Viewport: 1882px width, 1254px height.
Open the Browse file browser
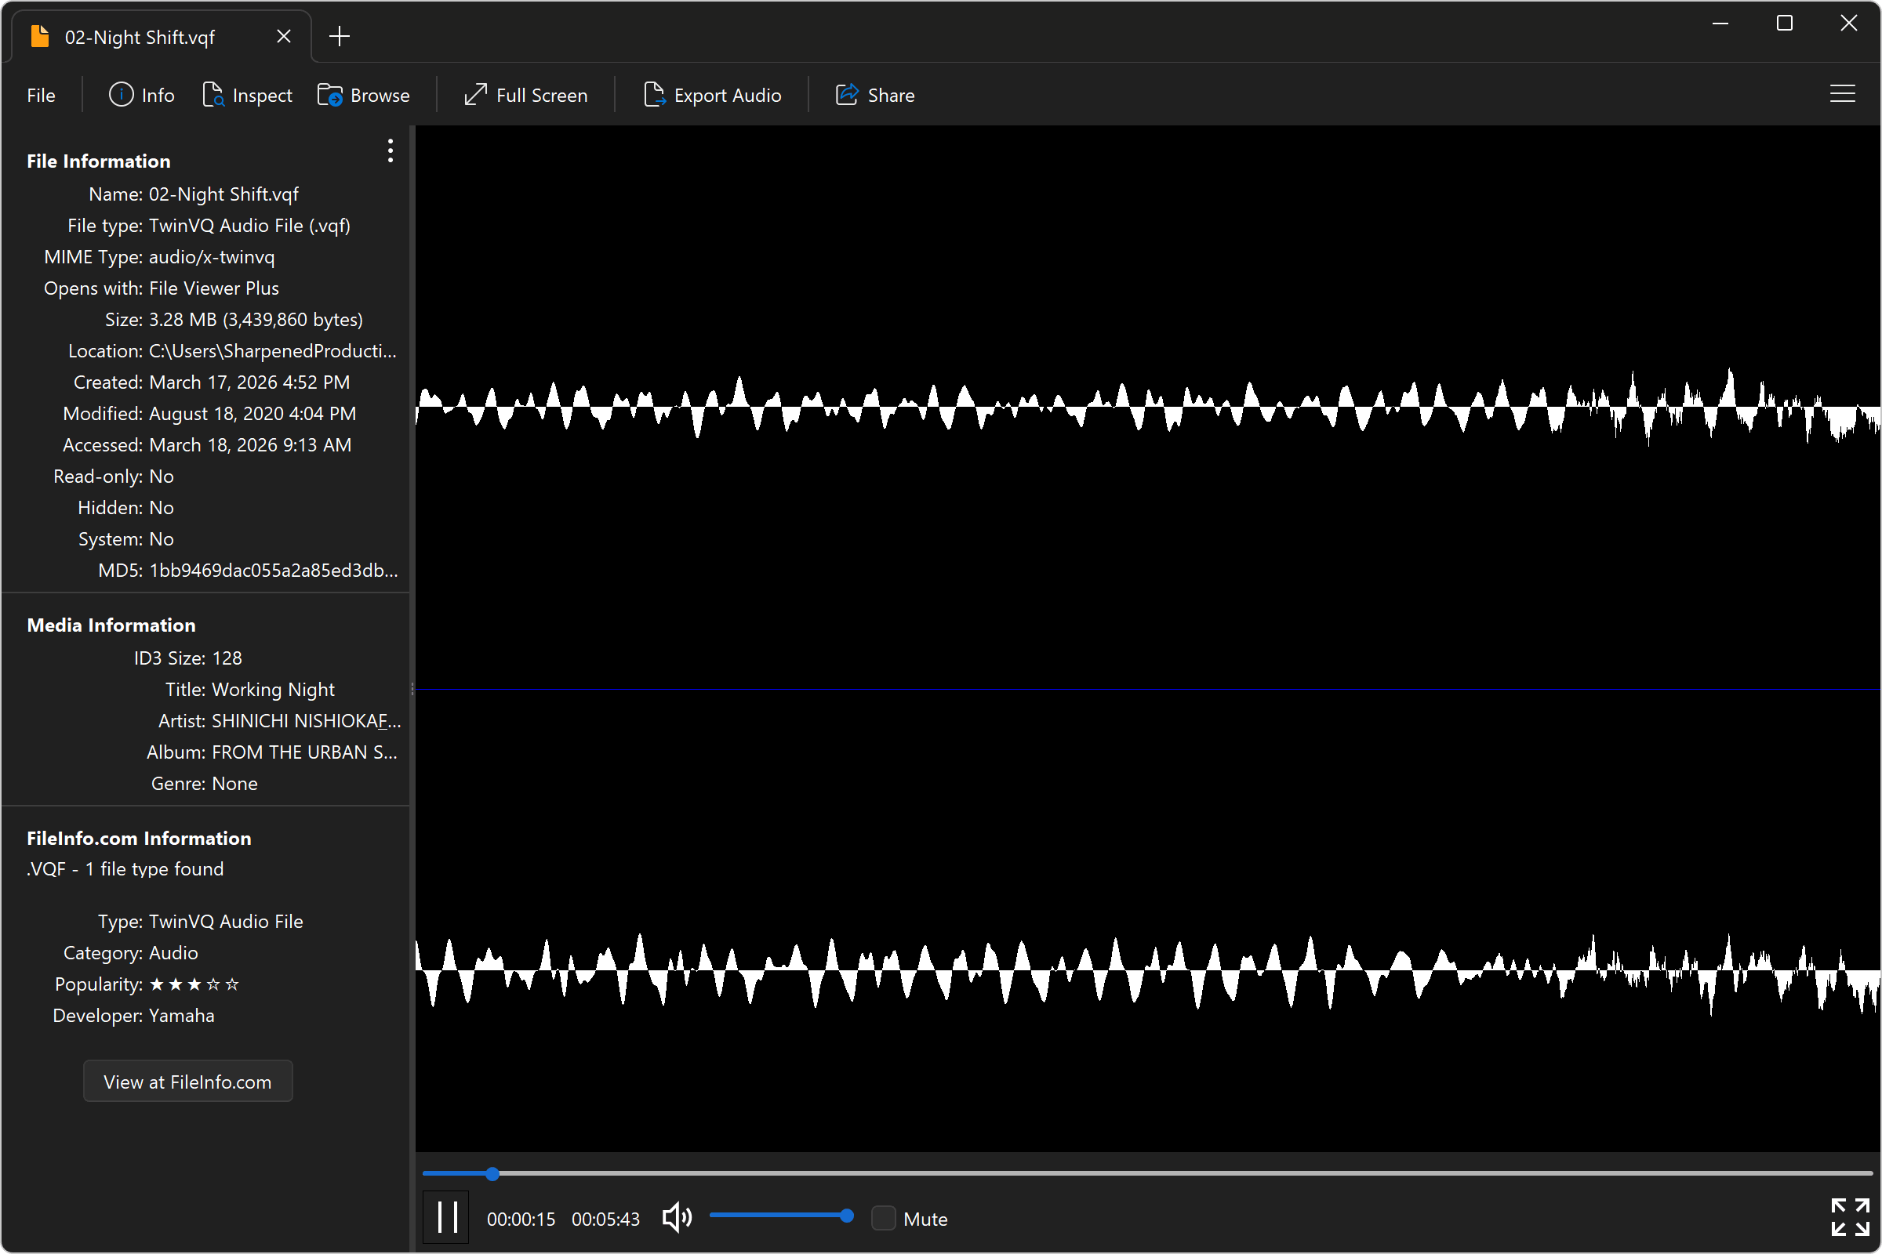(x=363, y=95)
